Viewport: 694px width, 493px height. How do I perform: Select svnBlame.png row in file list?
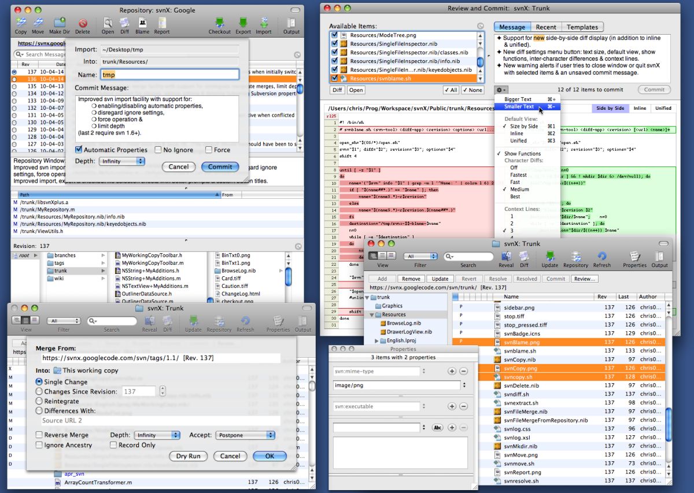pos(559,342)
